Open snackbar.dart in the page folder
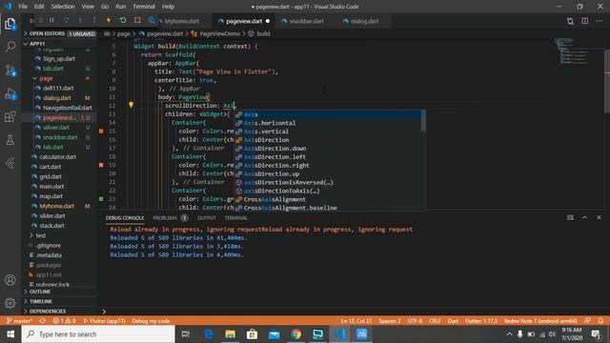This screenshot has height=343, width=610. (60, 137)
